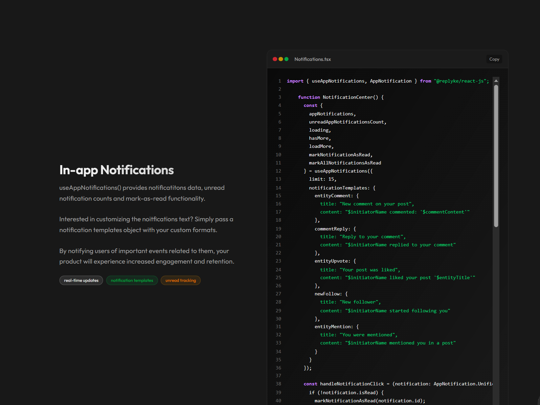Click the 'title: "New follower"' code line
Screen dimensions: 540x405
[350, 302]
